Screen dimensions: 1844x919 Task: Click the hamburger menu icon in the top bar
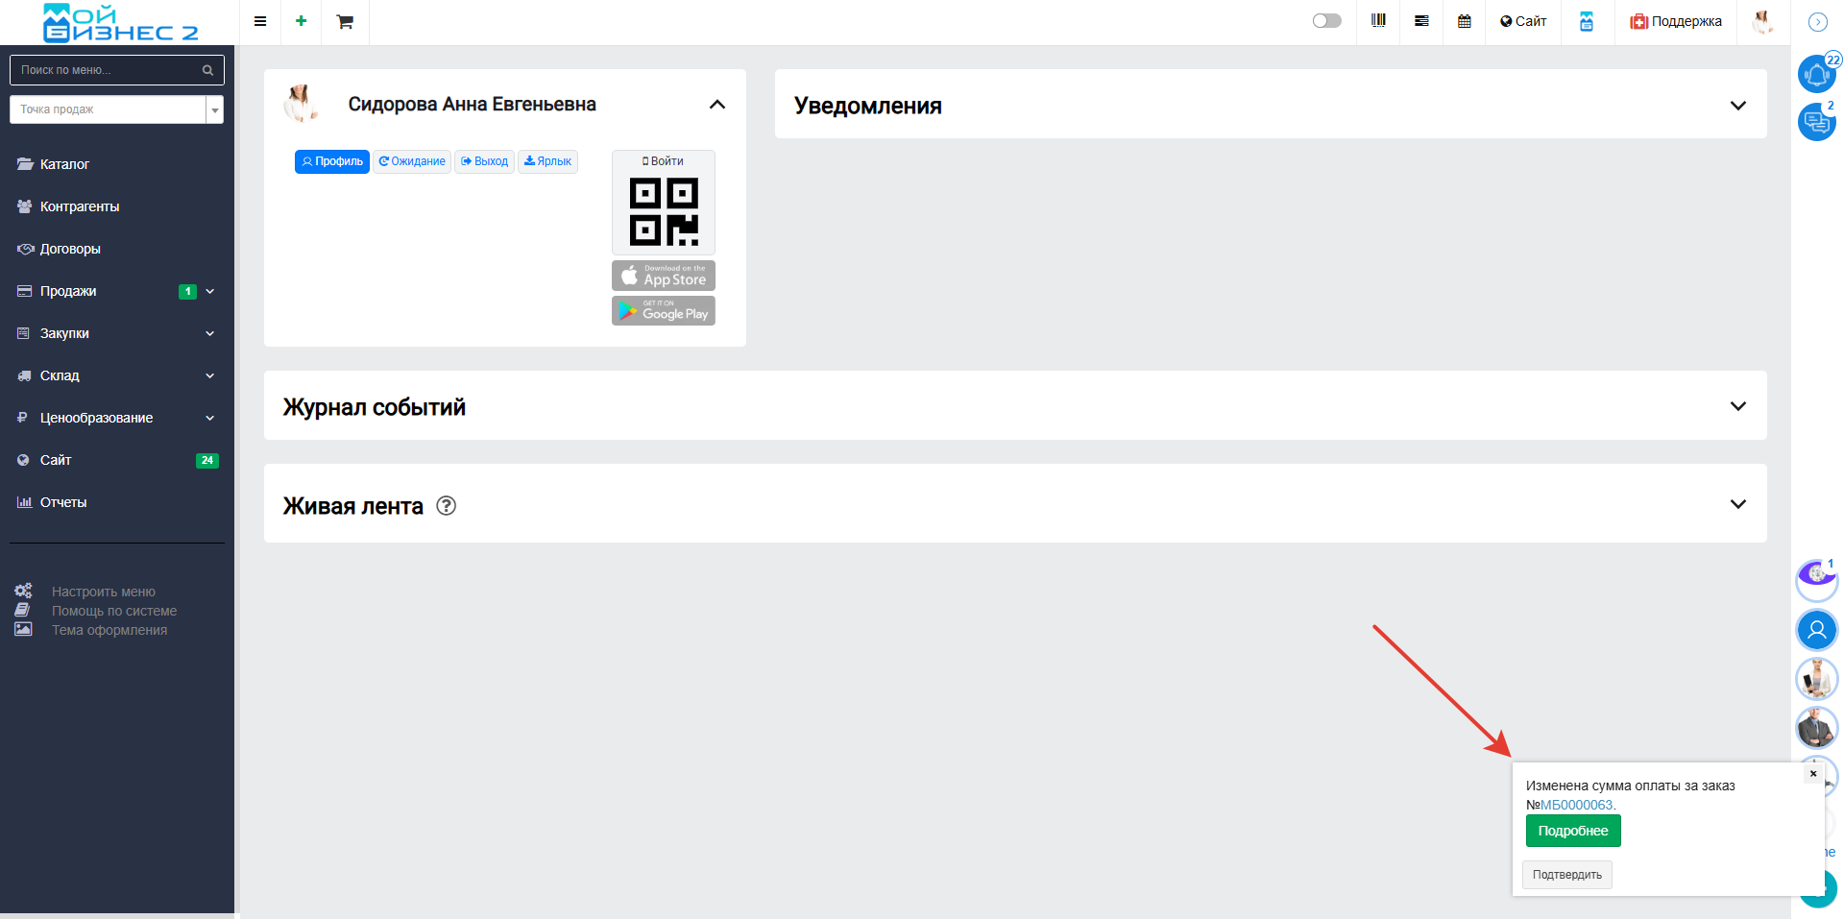pyautogui.click(x=259, y=21)
